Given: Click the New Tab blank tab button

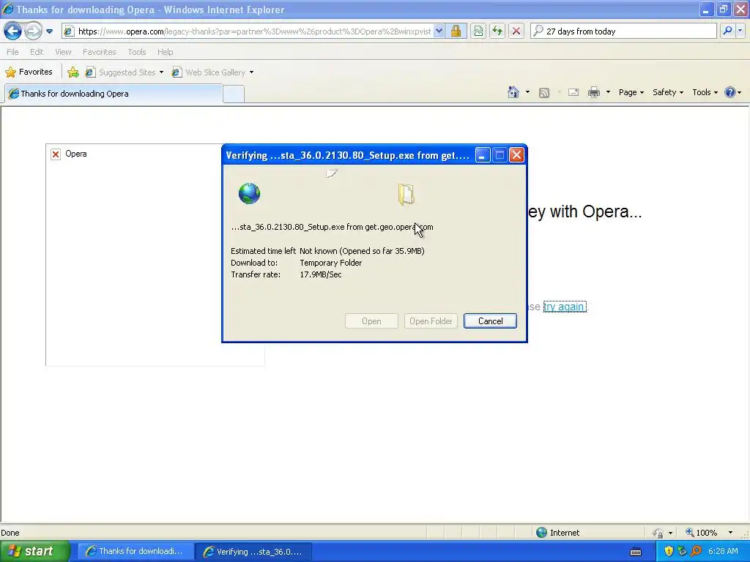Looking at the screenshot, I should 234,94.
